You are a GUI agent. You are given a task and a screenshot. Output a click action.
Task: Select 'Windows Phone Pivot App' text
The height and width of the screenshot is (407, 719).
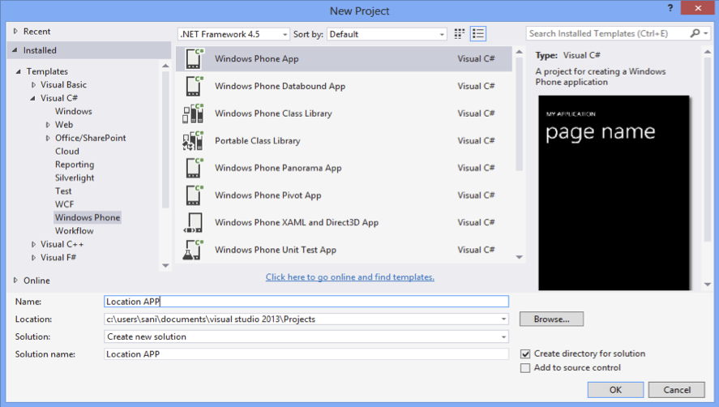pyautogui.click(x=267, y=195)
